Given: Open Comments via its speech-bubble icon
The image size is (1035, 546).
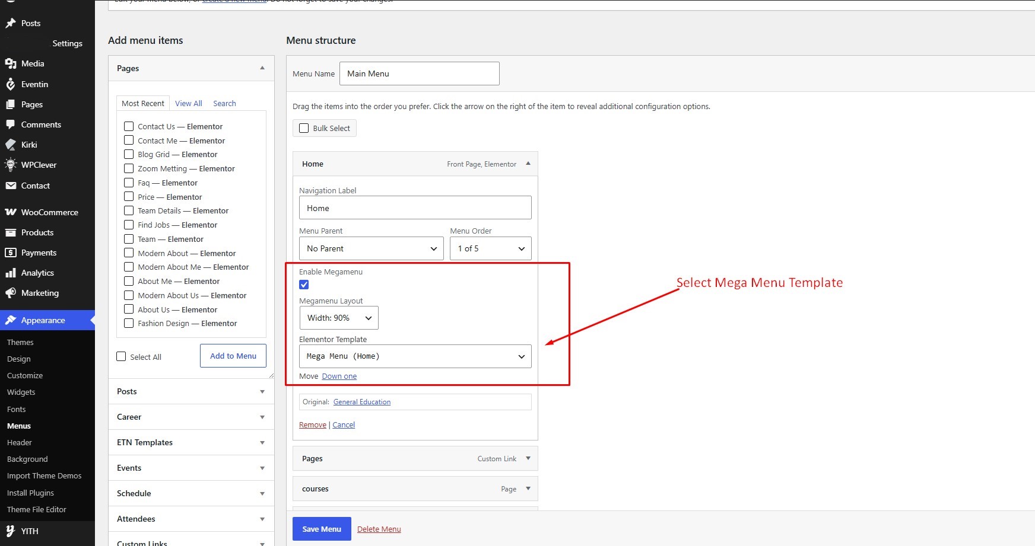Looking at the screenshot, I should pos(11,124).
